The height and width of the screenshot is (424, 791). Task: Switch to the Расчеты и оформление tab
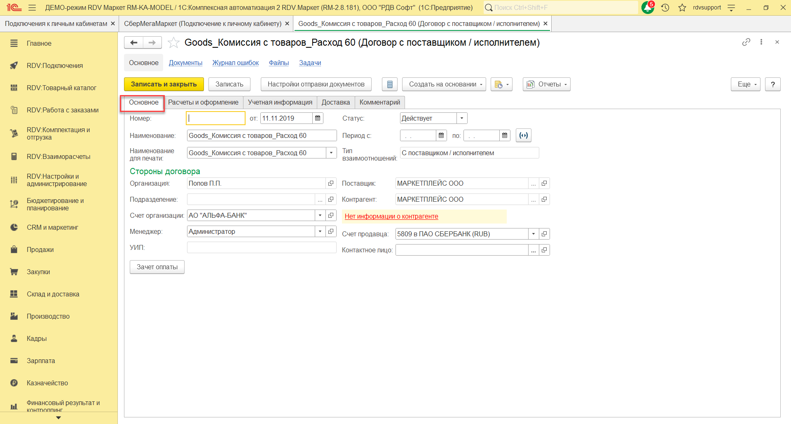[x=203, y=103]
